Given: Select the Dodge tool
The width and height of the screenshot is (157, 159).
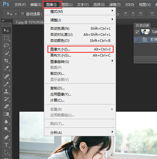Looking at the screenshot, I should tap(6, 129).
